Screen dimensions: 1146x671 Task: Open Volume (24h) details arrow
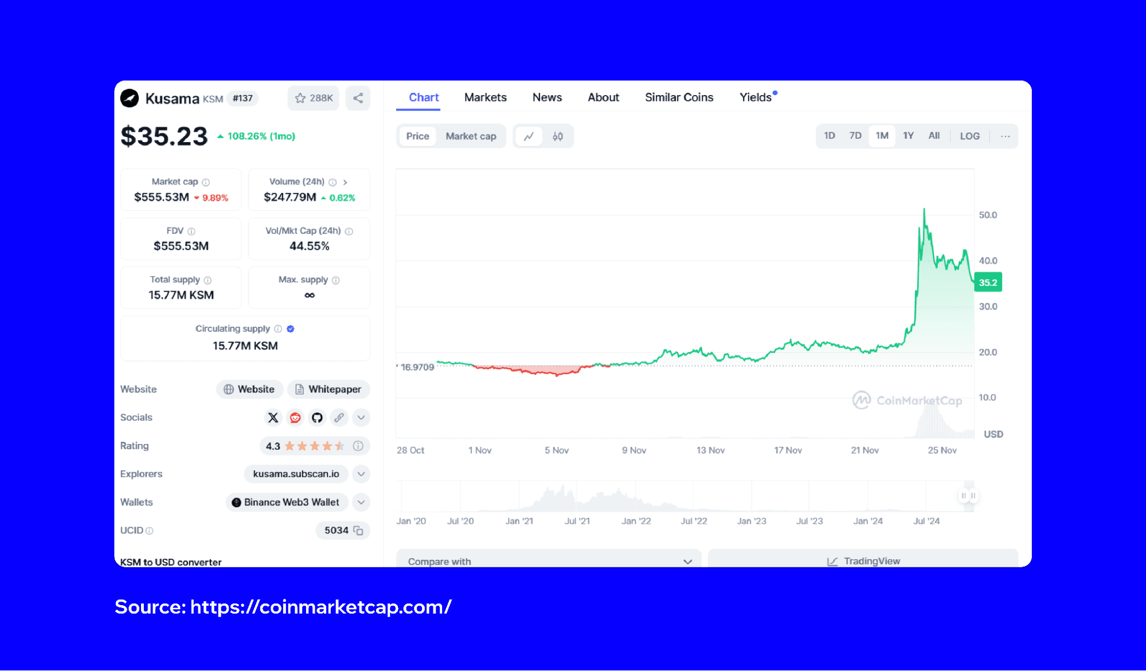(345, 182)
